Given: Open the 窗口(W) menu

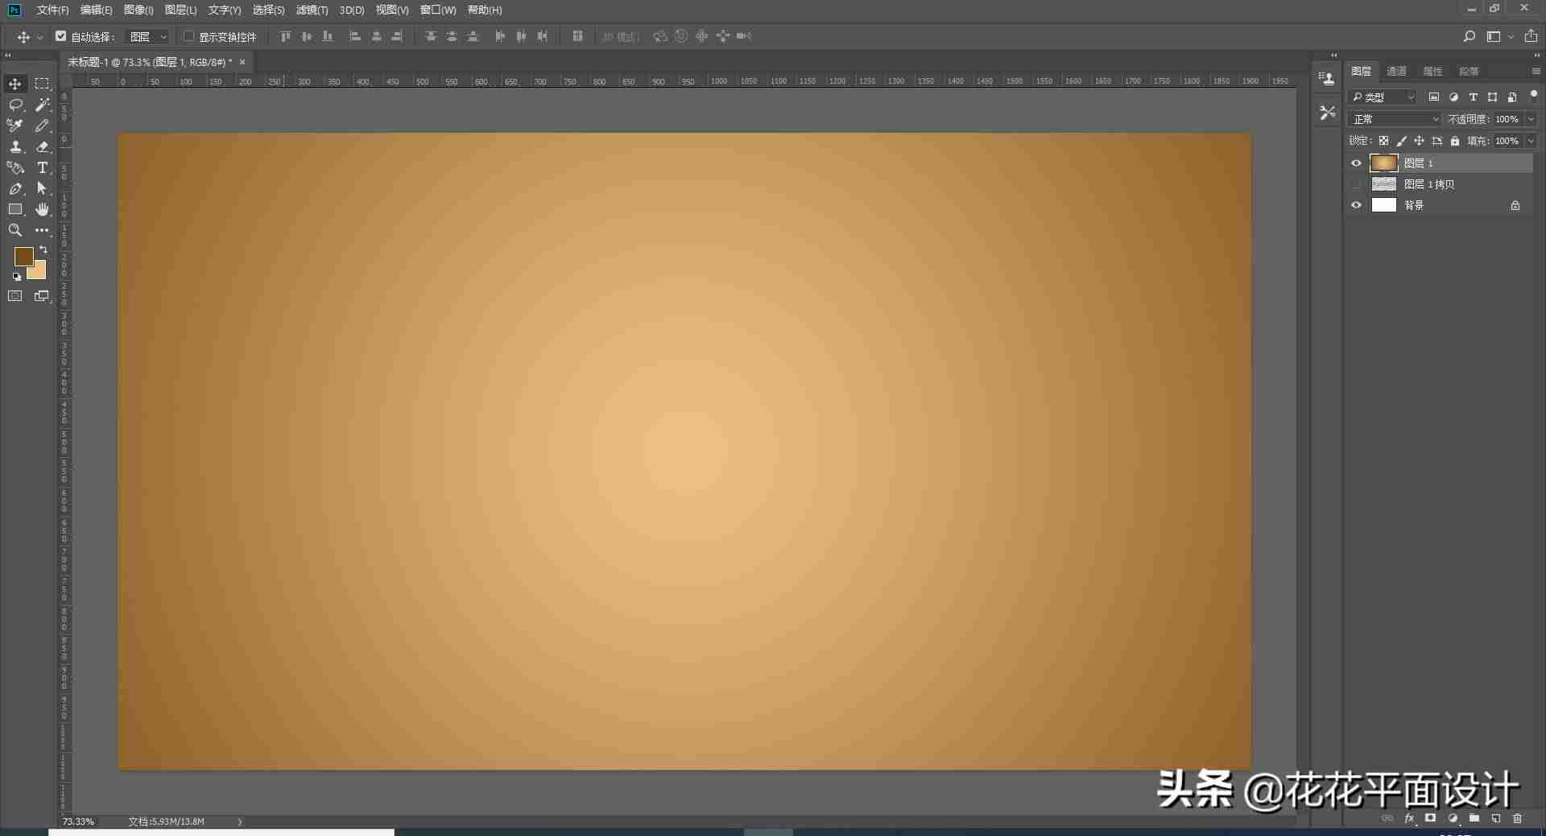Looking at the screenshot, I should click(438, 10).
